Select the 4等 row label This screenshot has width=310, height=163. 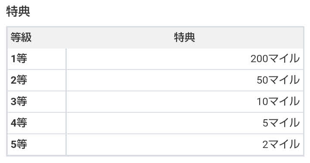[19, 123]
